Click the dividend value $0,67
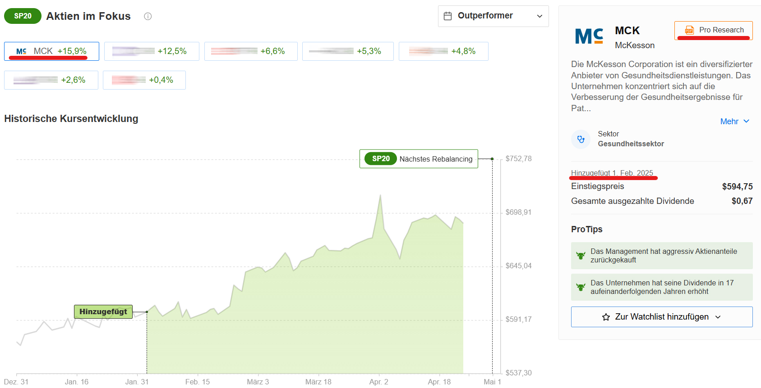761x388 pixels. (x=742, y=201)
